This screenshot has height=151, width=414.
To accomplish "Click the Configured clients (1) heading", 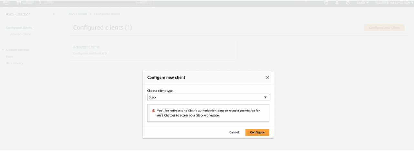I will coord(102,28).
